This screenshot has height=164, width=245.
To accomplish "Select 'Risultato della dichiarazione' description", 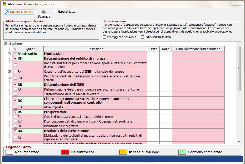I will 67,131.
